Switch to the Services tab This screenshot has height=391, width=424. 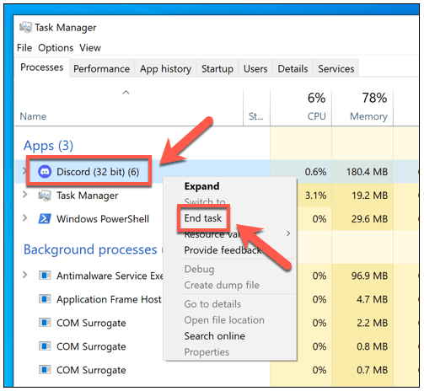click(x=336, y=68)
